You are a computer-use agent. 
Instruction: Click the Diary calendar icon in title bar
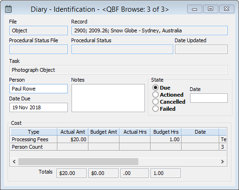[8, 9]
